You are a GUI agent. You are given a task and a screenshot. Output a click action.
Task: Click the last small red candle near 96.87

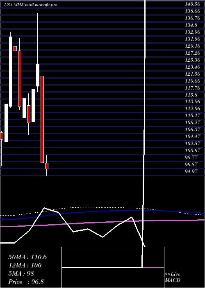[x=47, y=166]
